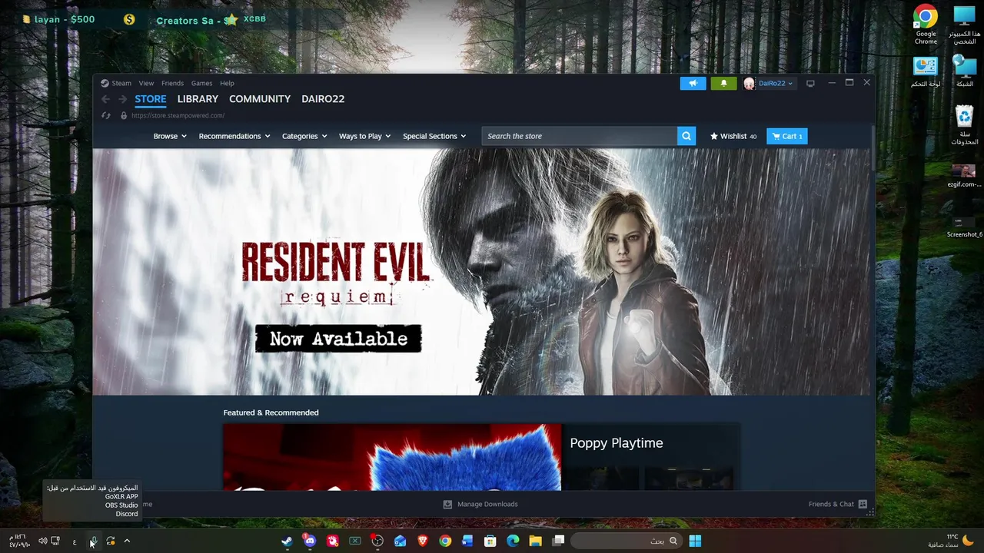Open Steam notifications bell
The width and height of the screenshot is (984, 553).
click(723, 83)
